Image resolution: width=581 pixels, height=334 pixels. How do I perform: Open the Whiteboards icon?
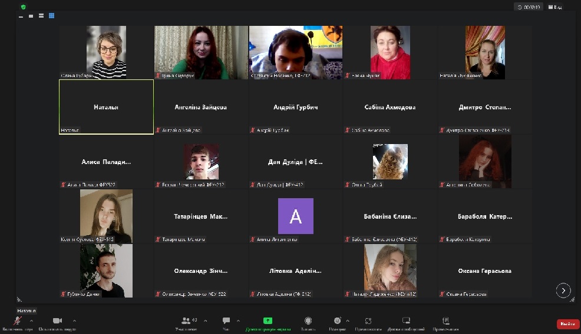point(406,321)
